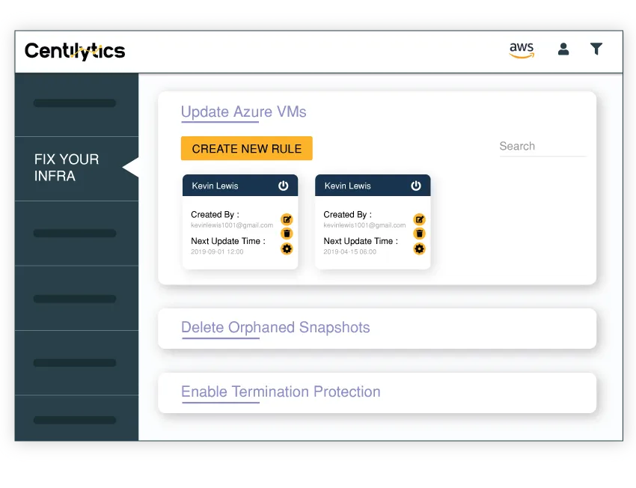Open the user profile icon
636x488 pixels.
pos(563,49)
